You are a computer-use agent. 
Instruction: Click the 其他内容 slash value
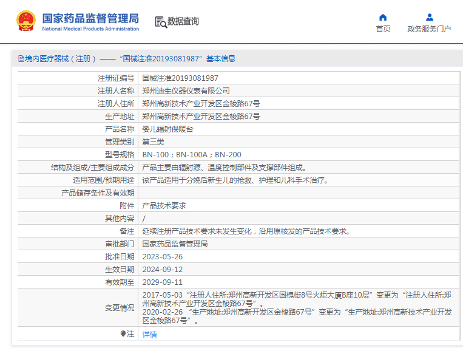(x=144, y=219)
